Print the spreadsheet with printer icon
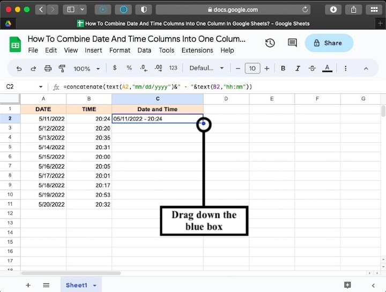The height and width of the screenshot is (292, 386). pyautogui.click(x=48, y=68)
